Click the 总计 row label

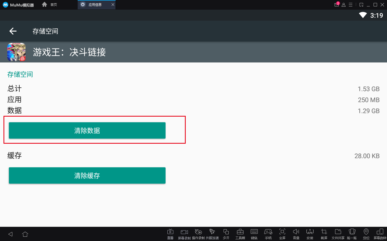[x=15, y=88]
